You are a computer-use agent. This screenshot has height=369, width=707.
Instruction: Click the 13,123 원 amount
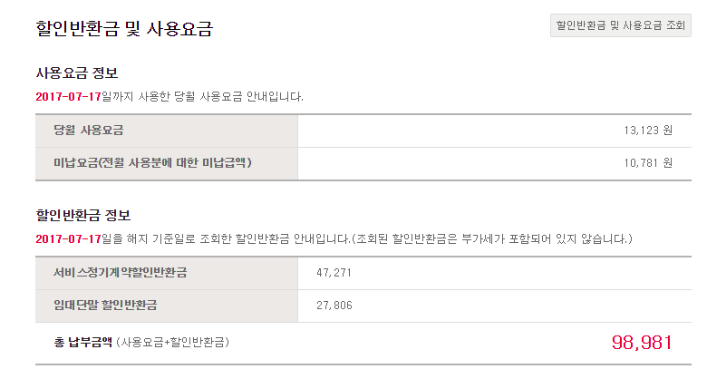[647, 131]
